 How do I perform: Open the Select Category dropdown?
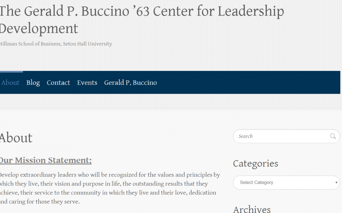[x=287, y=183]
